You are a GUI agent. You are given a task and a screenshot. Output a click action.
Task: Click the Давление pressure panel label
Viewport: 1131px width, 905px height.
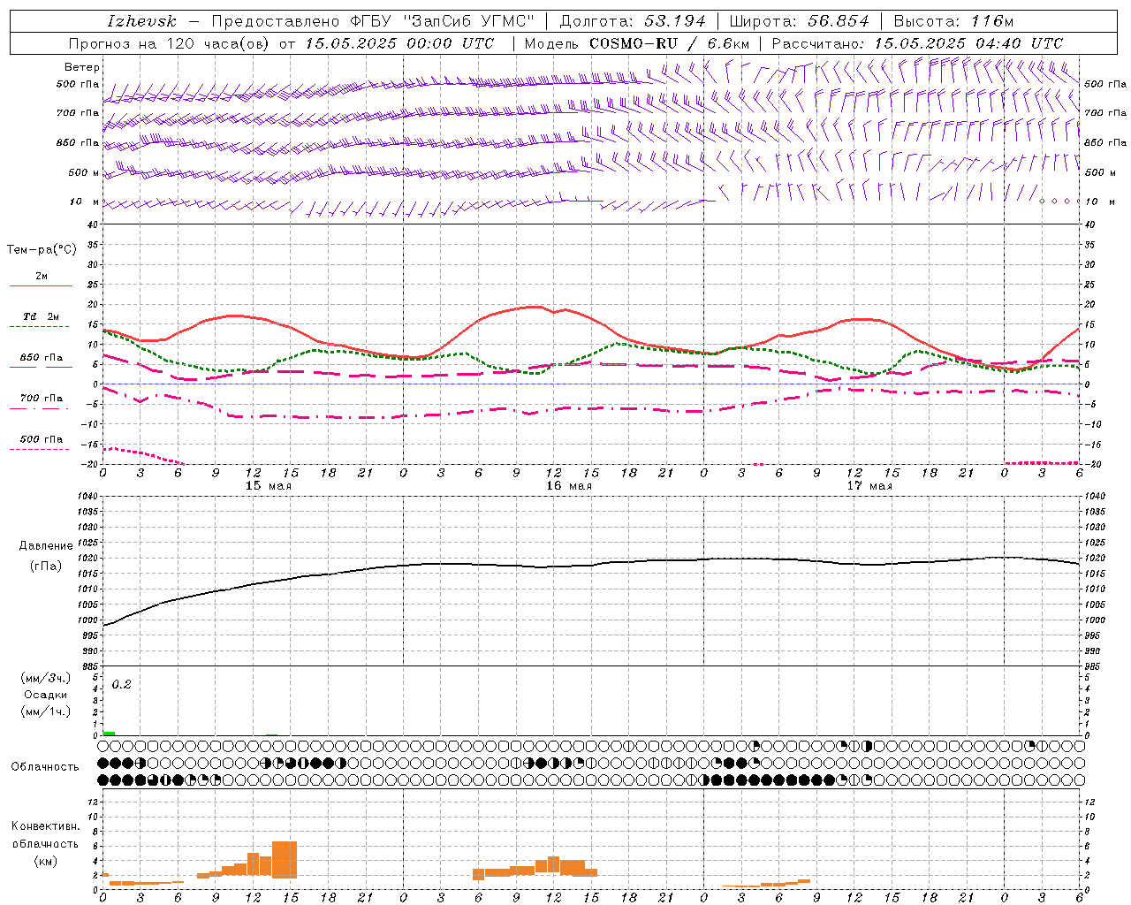tap(46, 545)
